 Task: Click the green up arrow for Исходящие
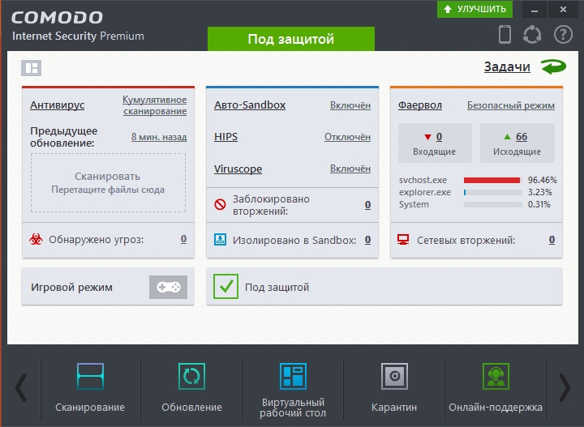coord(507,137)
